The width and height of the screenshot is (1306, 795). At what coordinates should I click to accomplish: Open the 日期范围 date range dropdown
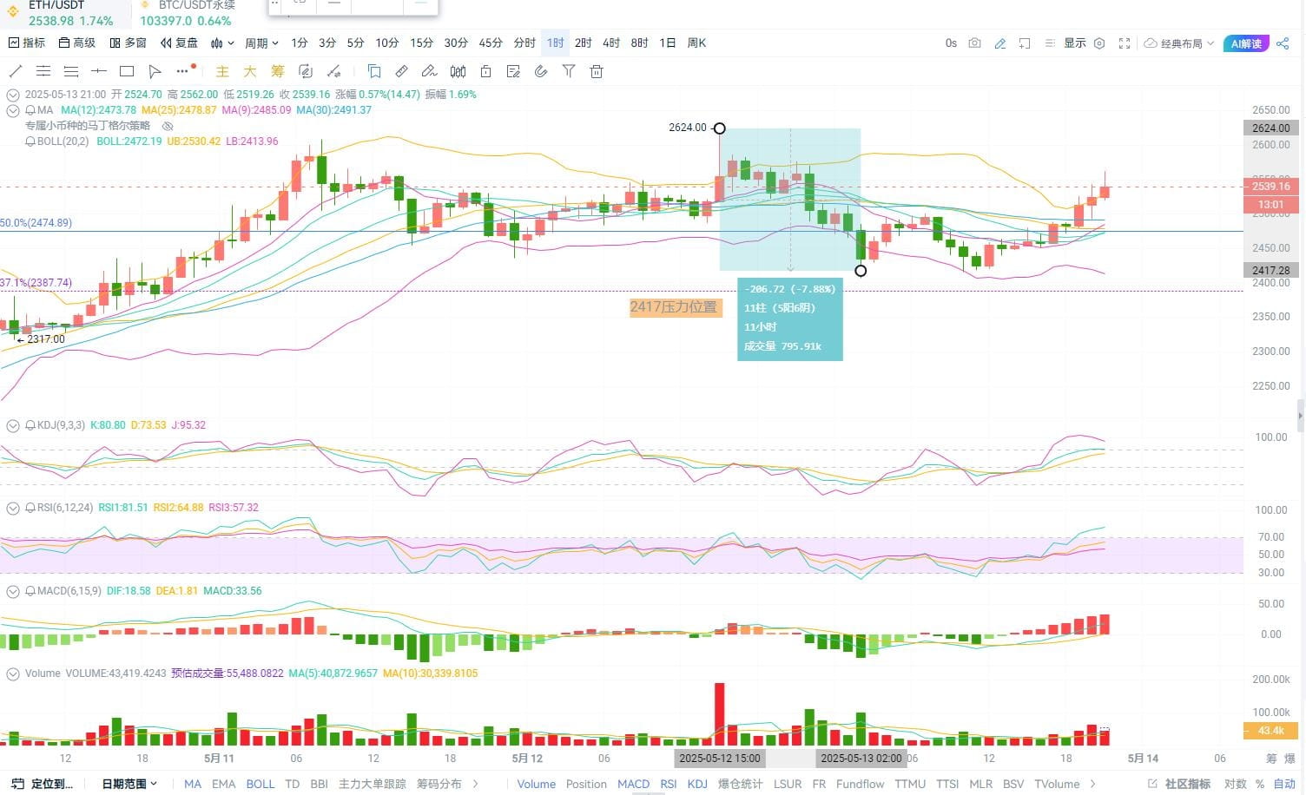click(x=129, y=784)
